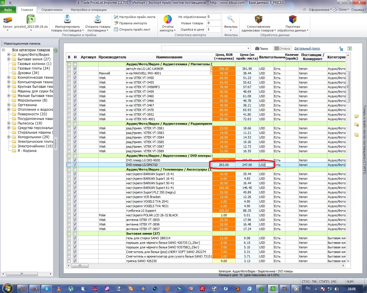Toggle Н checkbox for наст/крепл VCR Bracket
367x293 pixels.
(75, 197)
